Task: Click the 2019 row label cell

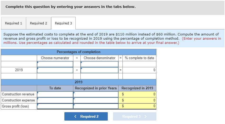Action: pos(19,70)
